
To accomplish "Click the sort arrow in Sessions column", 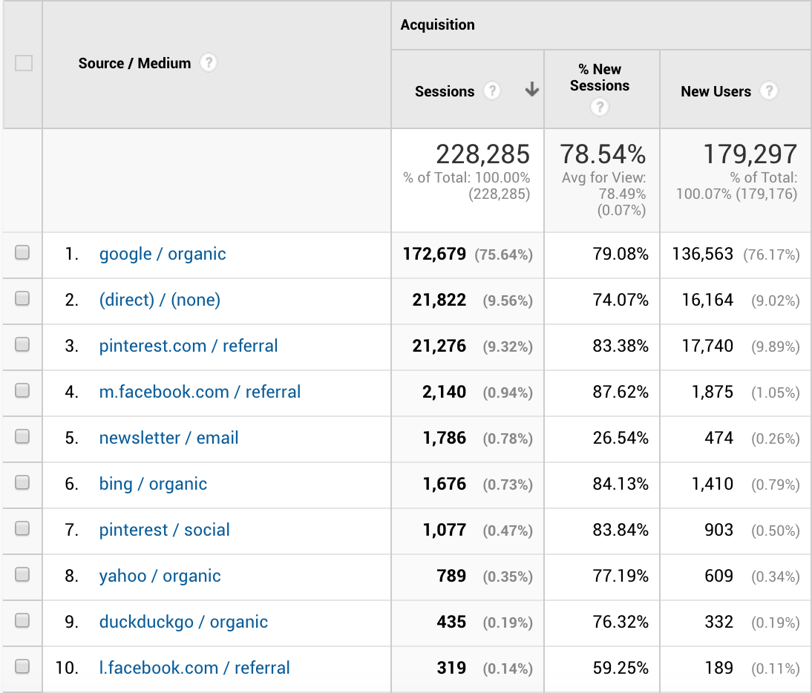I will click(x=532, y=90).
